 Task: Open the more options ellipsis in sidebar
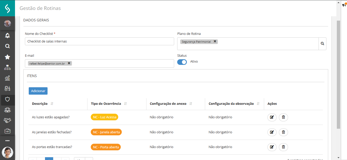tap(7, 141)
